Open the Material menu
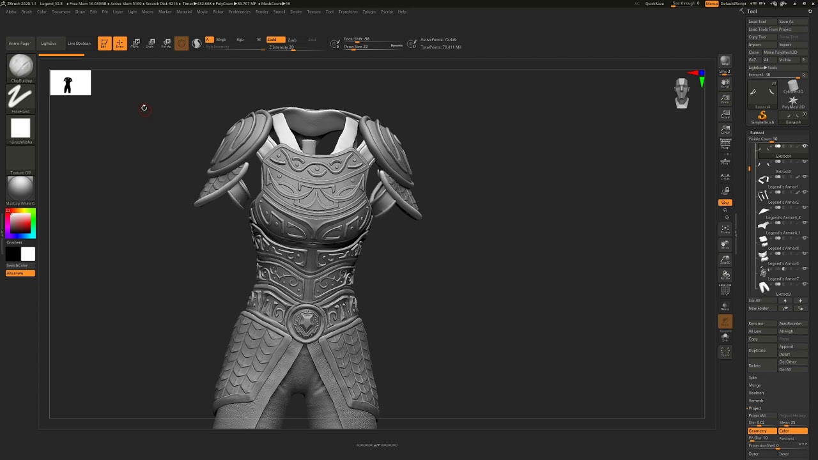The image size is (818, 460). 184,11
